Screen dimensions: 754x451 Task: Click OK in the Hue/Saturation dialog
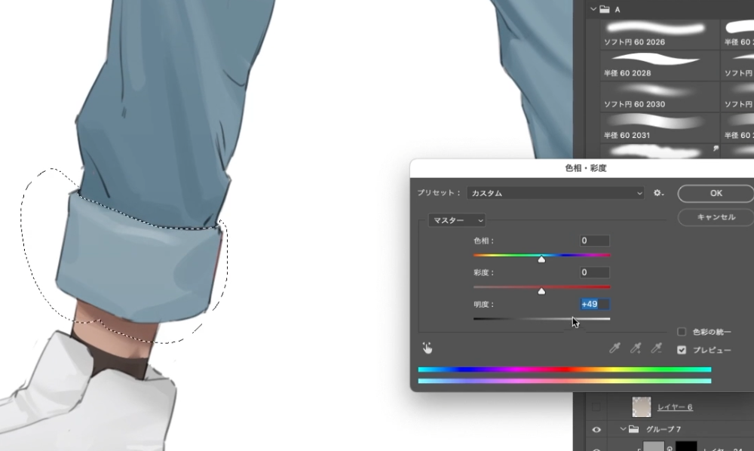pyautogui.click(x=716, y=193)
